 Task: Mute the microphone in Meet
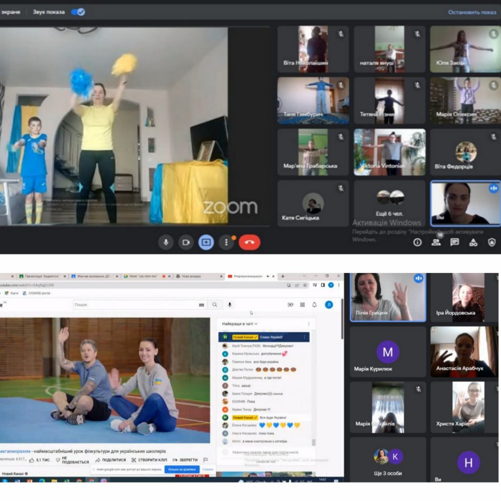(166, 242)
